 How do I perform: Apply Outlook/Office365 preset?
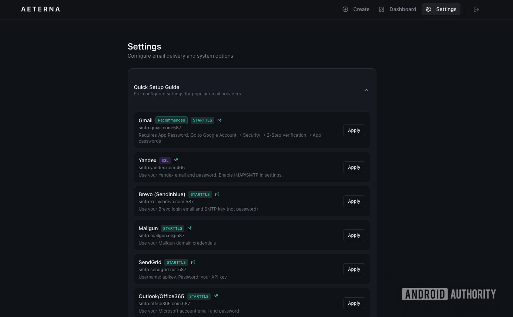(354, 303)
